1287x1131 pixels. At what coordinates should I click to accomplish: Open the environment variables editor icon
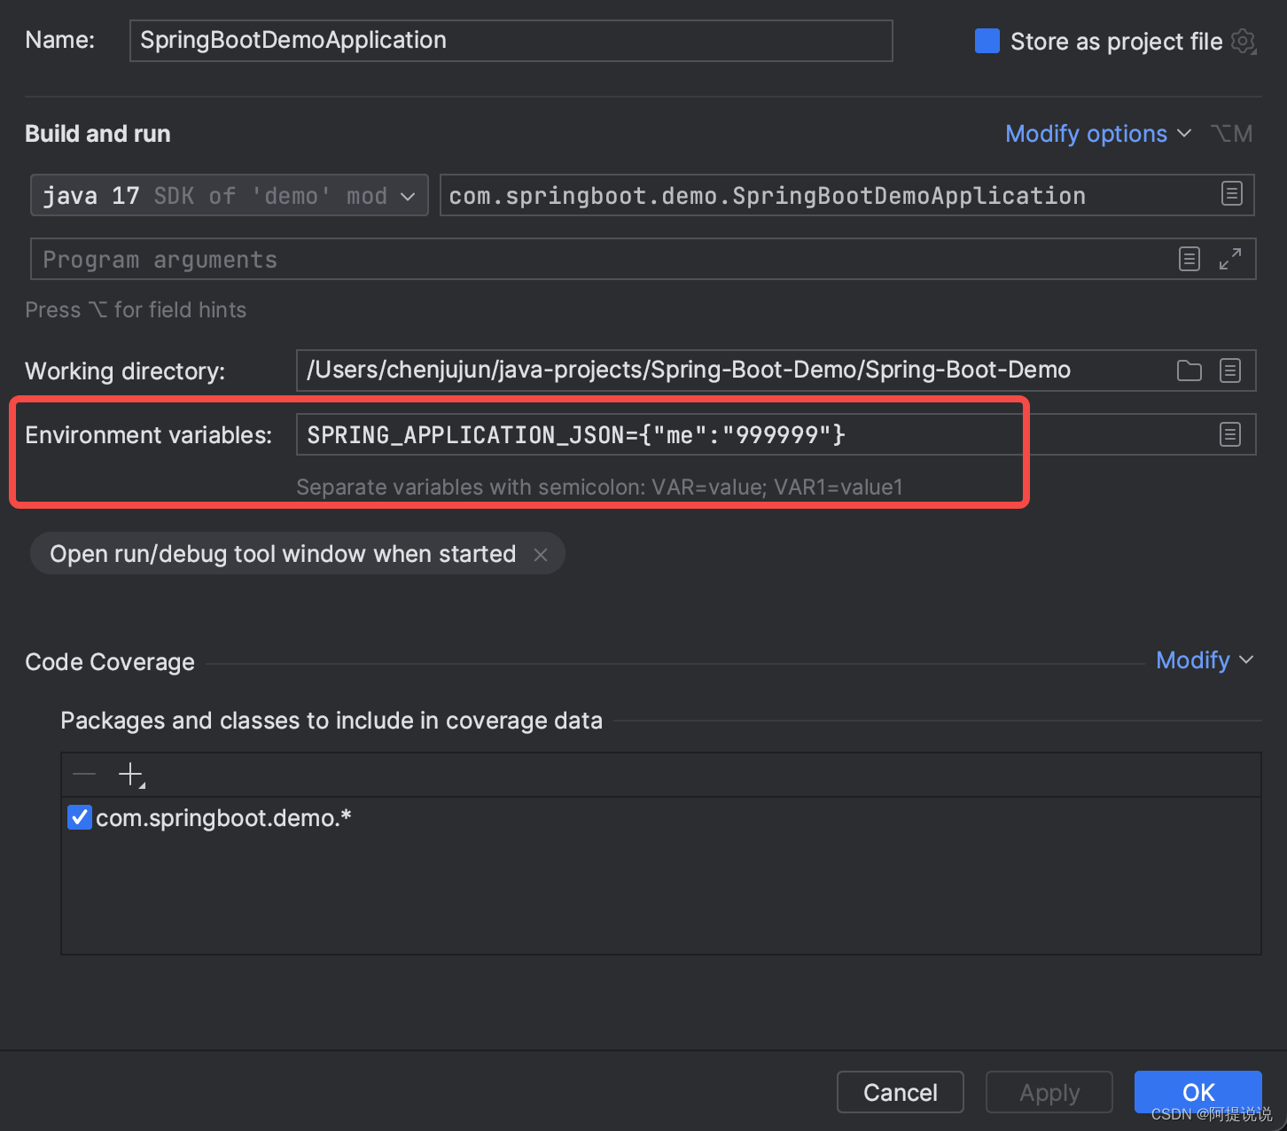1230,434
